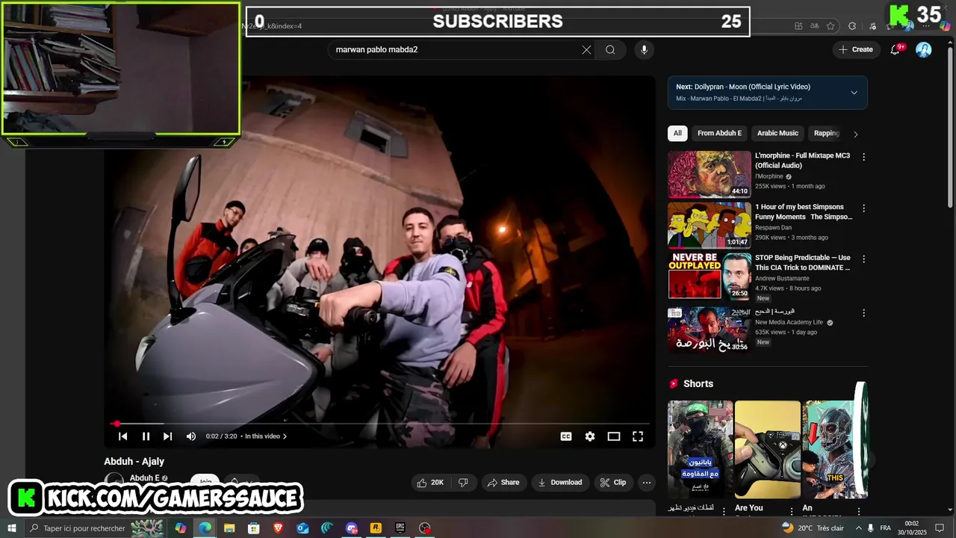Viewport: 956px width, 538px height.
Task: Open the split screen icon in address bar
Action: 798,26
